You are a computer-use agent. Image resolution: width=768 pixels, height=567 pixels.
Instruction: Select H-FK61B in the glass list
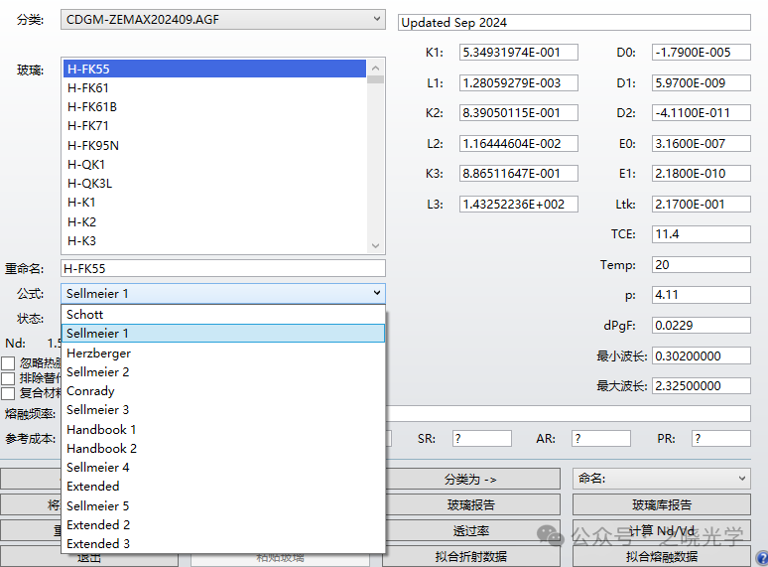pos(92,107)
